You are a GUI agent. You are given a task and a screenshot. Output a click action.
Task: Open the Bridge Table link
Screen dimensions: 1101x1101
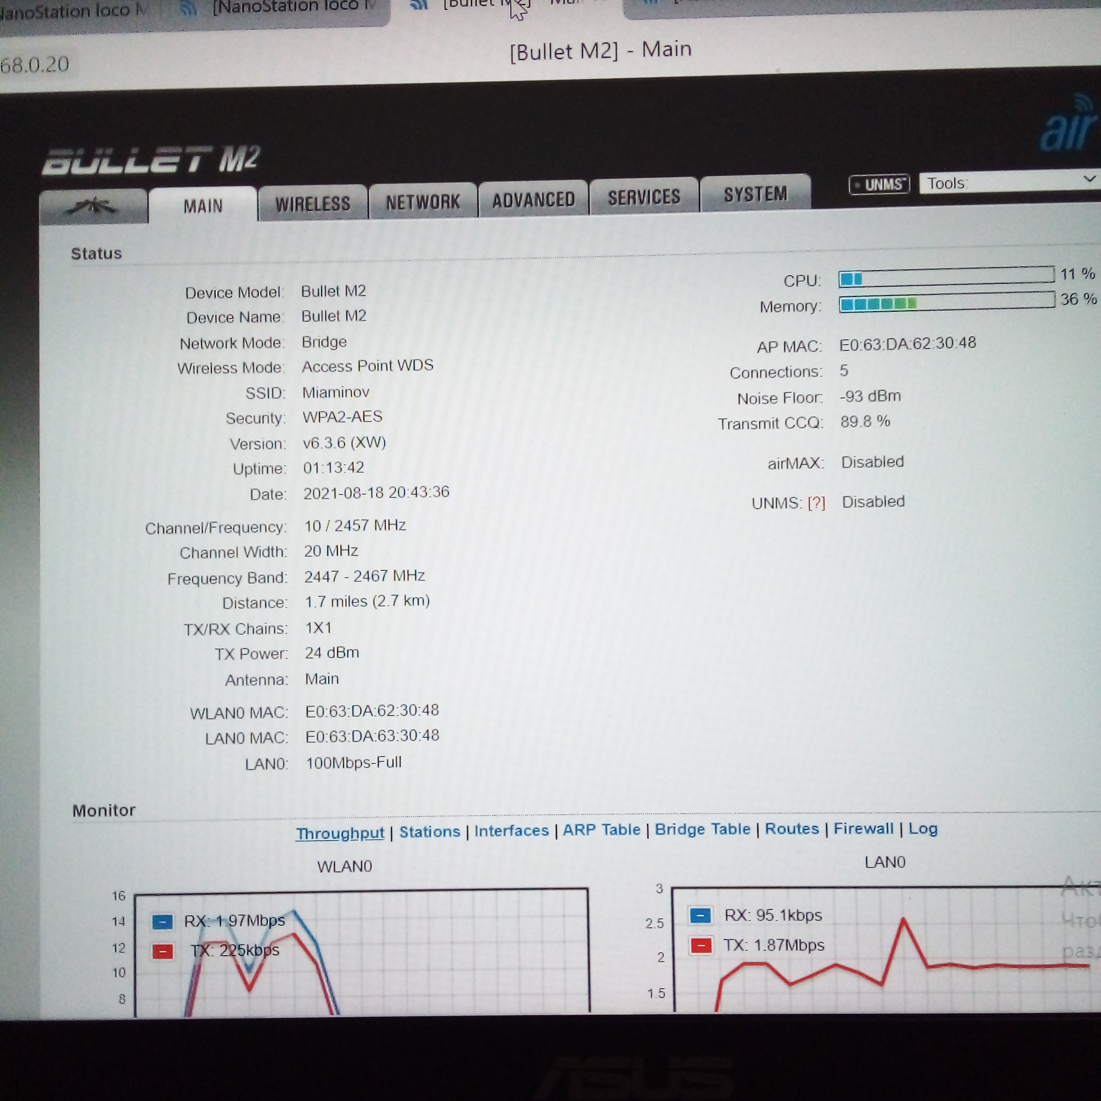coord(703,829)
